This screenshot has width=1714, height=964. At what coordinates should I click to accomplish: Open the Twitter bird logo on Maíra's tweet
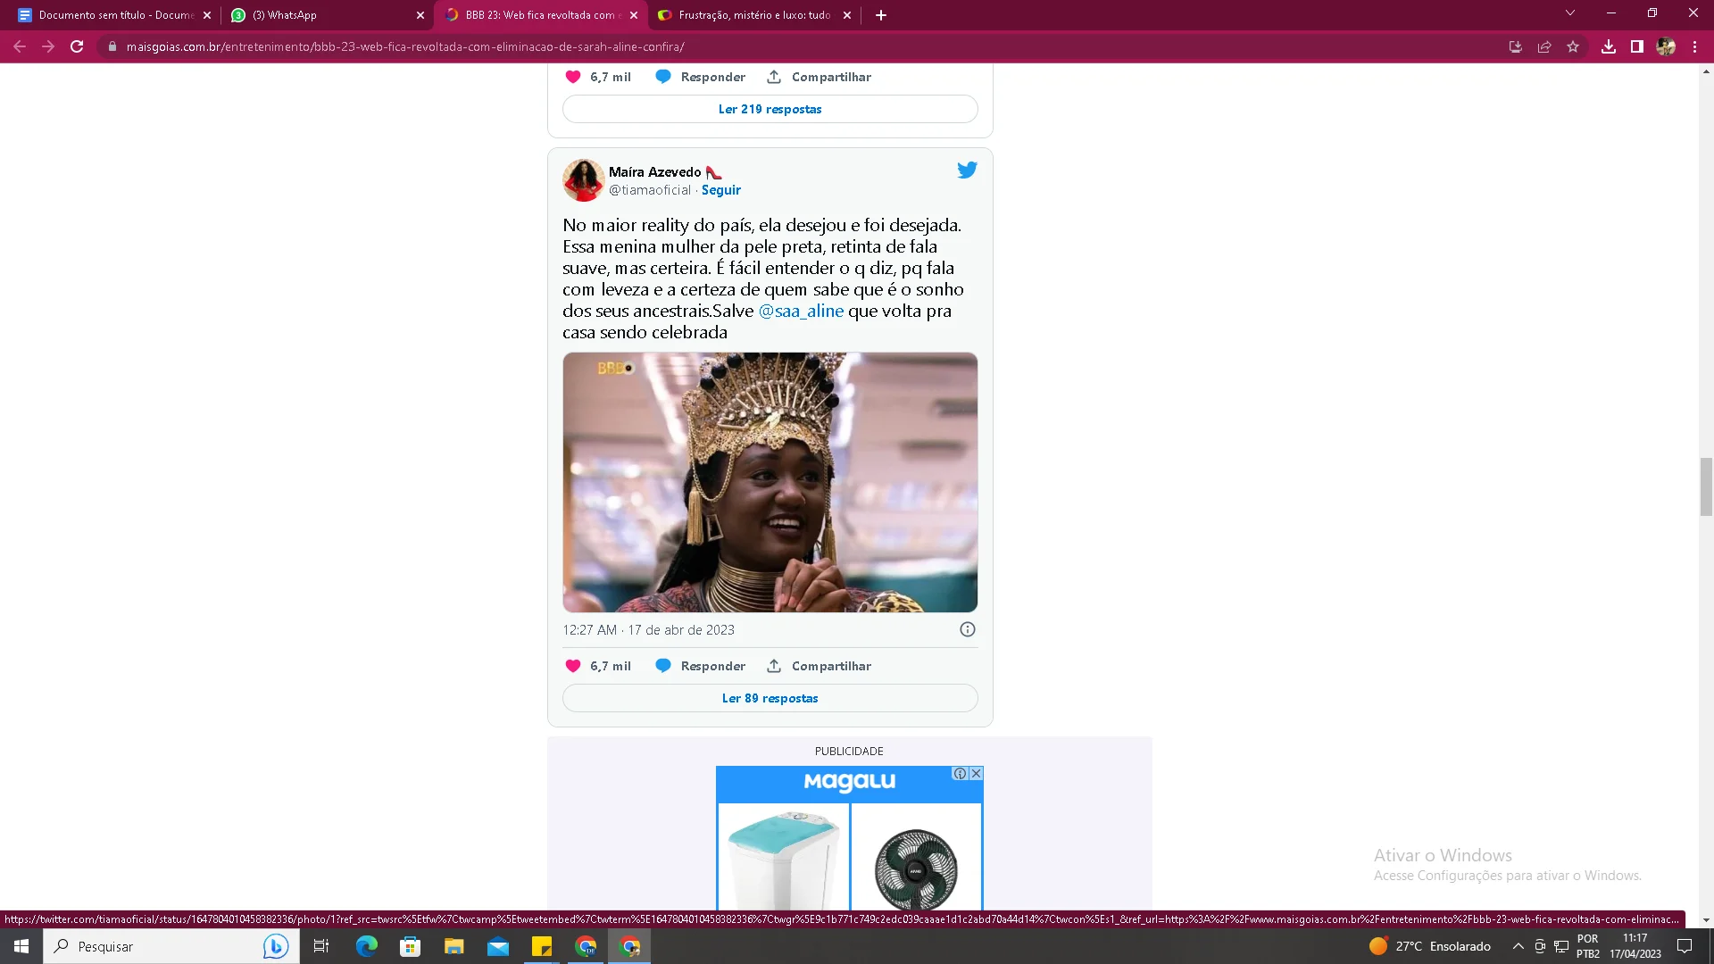[967, 170]
